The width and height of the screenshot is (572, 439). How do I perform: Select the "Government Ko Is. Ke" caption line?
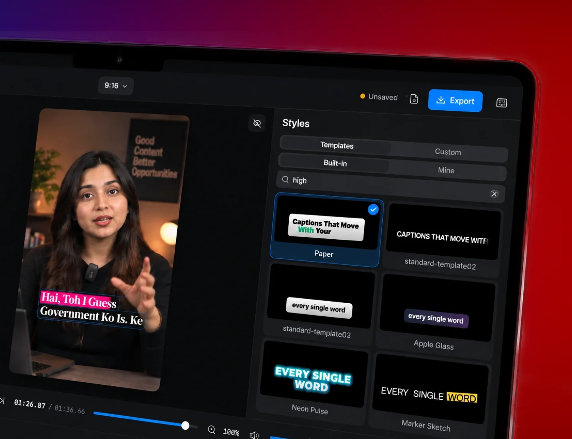[x=91, y=316]
